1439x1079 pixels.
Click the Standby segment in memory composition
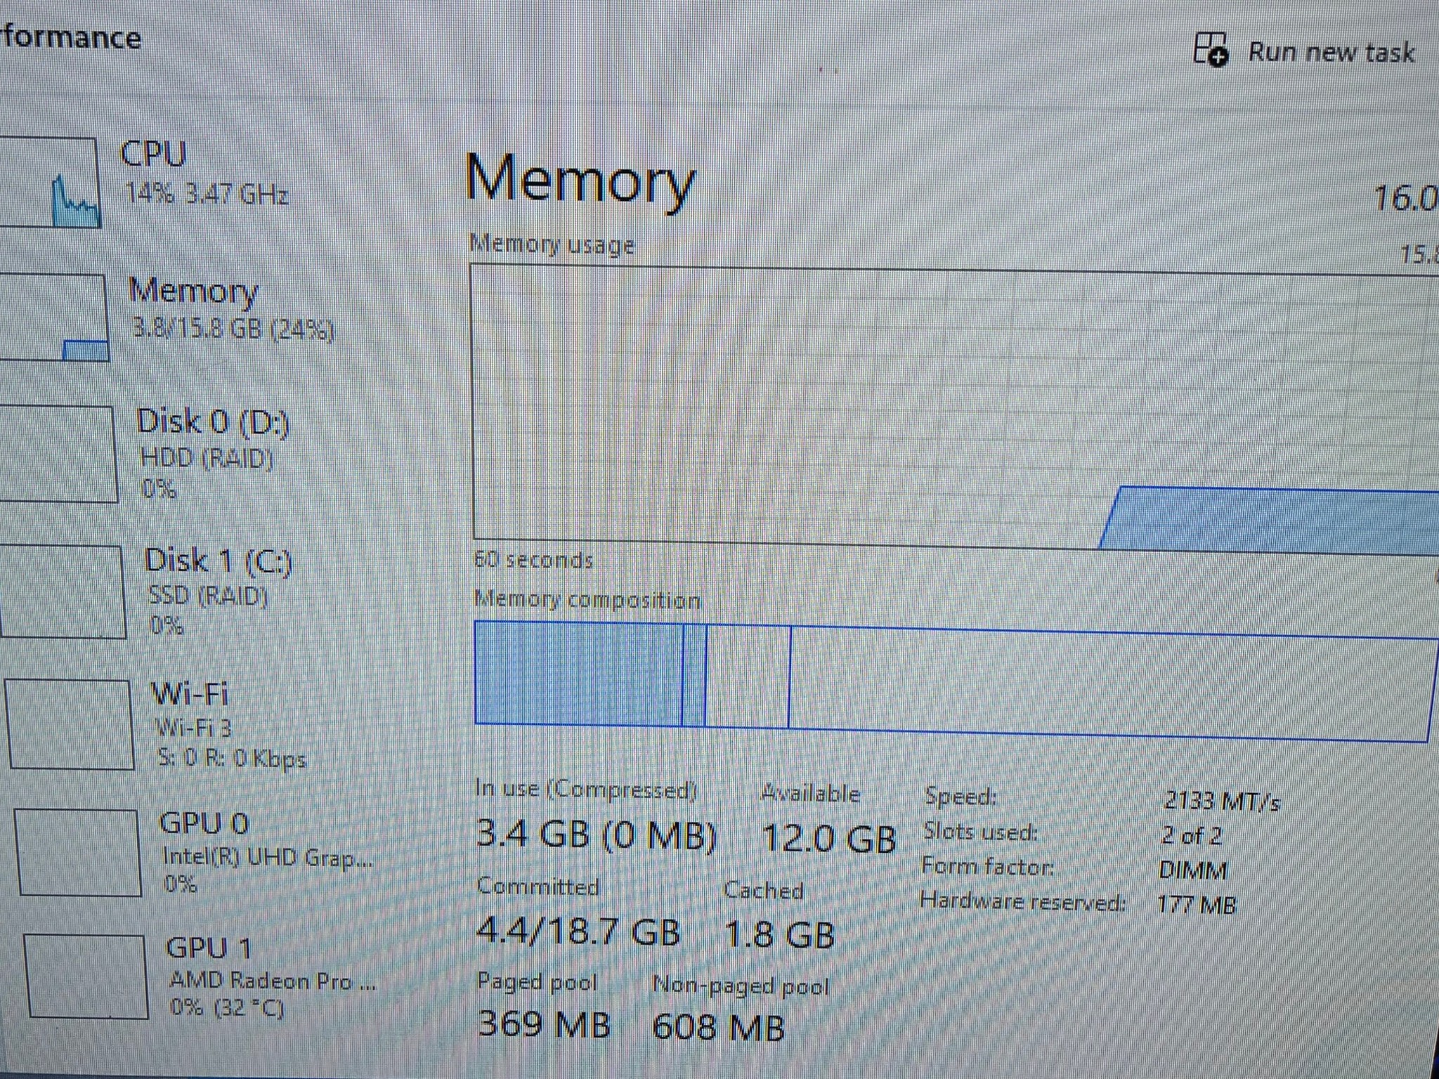pos(747,676)
